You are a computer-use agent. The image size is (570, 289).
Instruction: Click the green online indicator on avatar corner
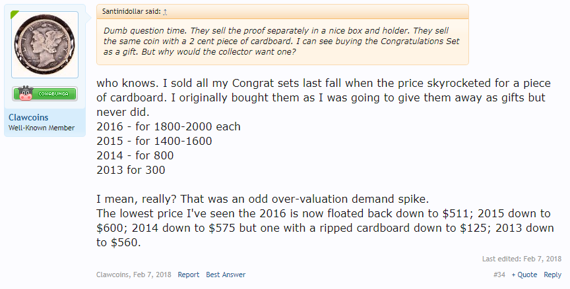coord(15,14)
